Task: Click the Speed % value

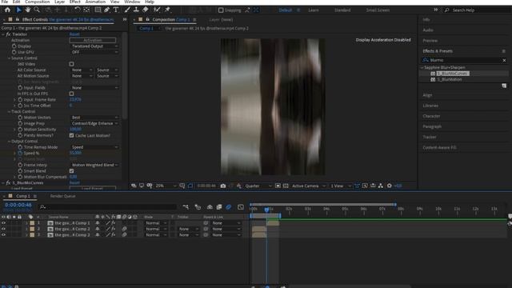Action: tap(75, 153)
